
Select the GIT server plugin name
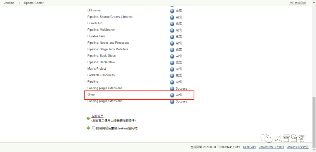95,10
